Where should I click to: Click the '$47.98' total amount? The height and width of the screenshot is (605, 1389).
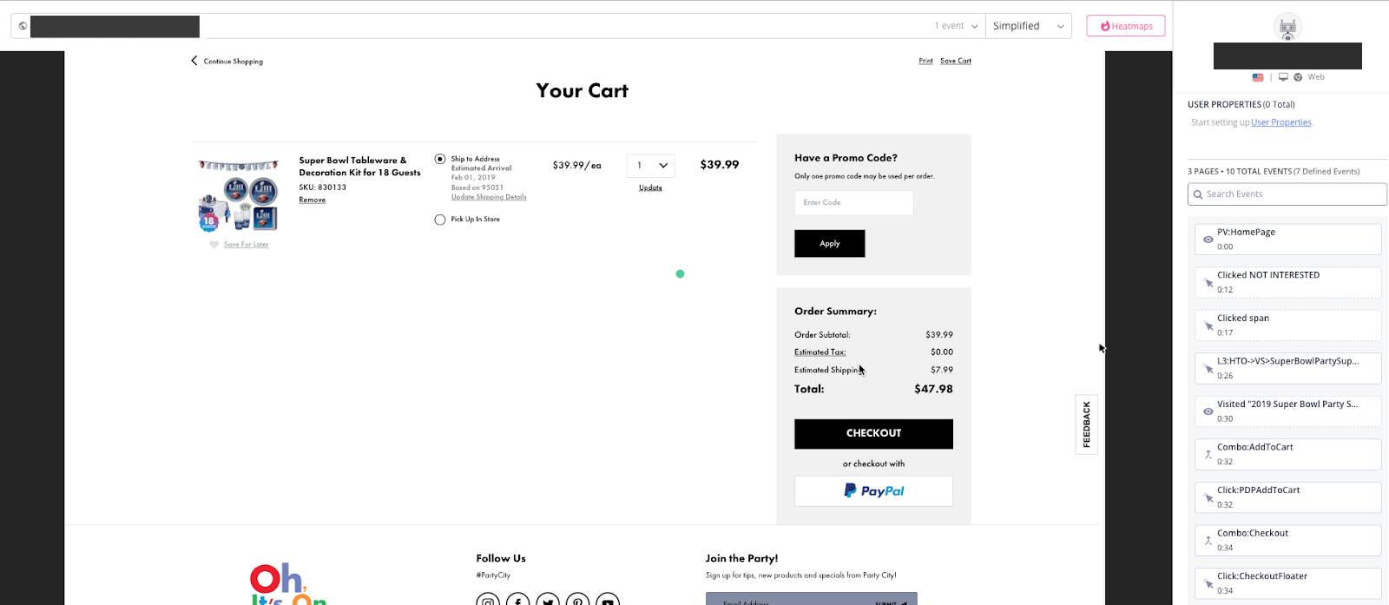pos(933,389)
